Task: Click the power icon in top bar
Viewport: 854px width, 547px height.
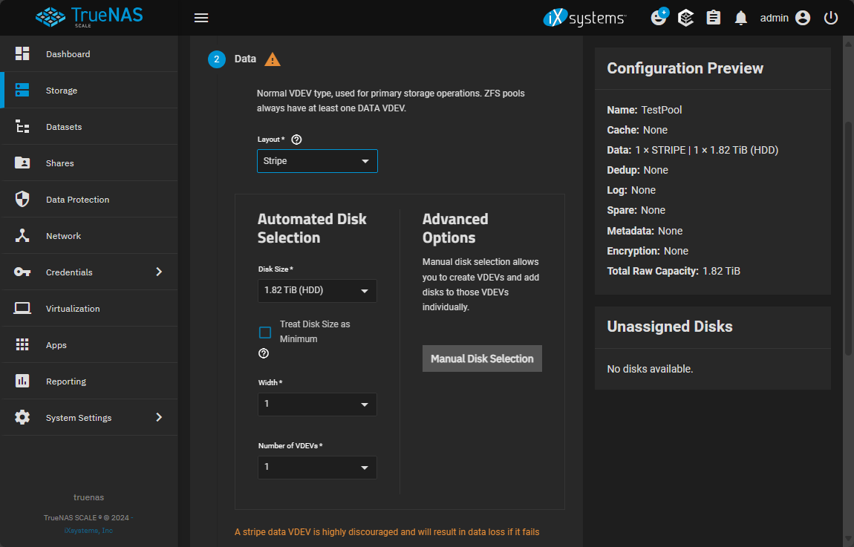Action: coord(831,18)
